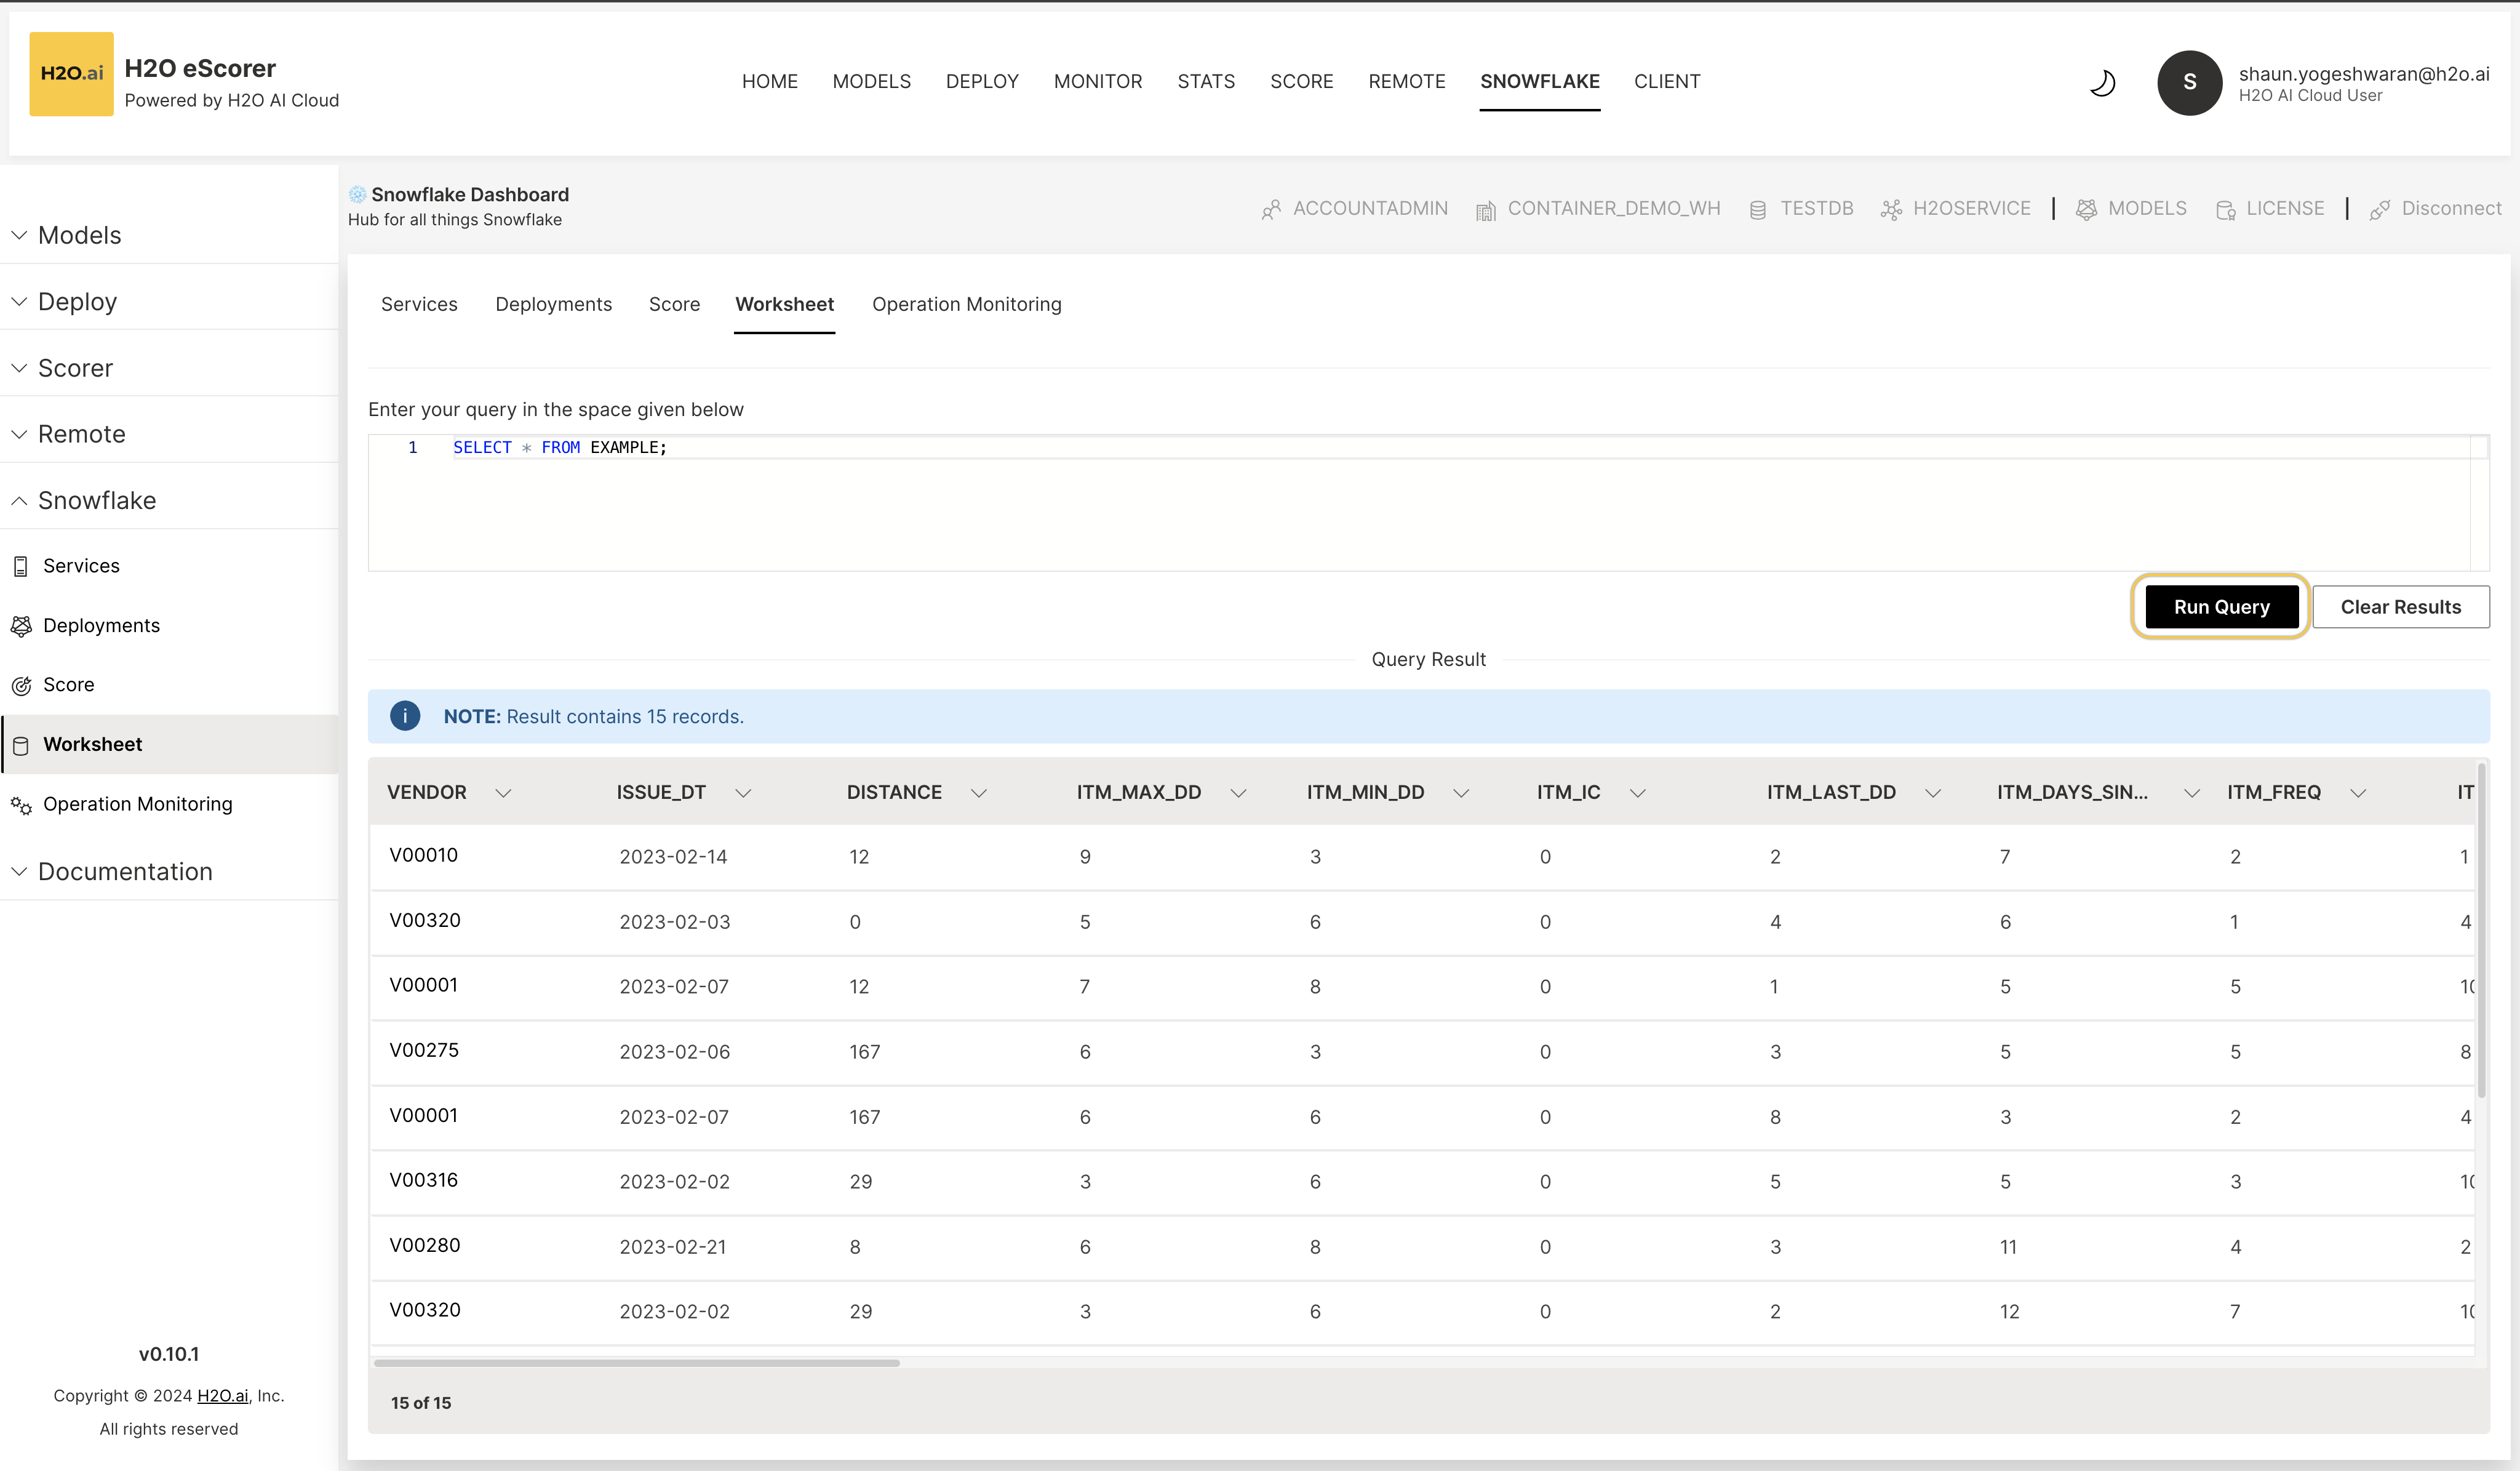Open Operation Monitoring in the sidebar
Viewport: 2520px width, 1471px height.
[x=137, y=804]
